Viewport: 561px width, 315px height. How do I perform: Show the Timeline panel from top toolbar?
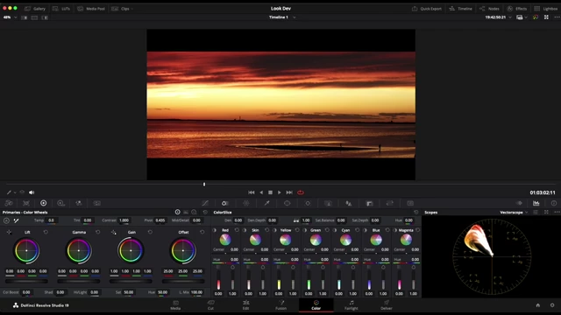[x=461, y=9]
